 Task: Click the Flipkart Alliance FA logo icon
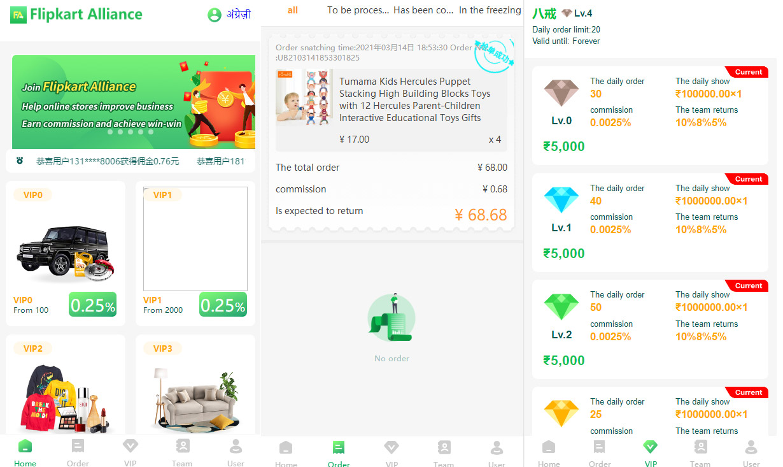[18, 15]
